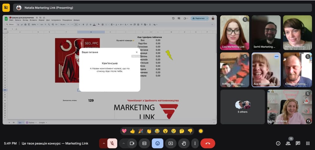315x150 pixels.
Task: Send the party popper reaction
Action: click(x=141, y=131)
